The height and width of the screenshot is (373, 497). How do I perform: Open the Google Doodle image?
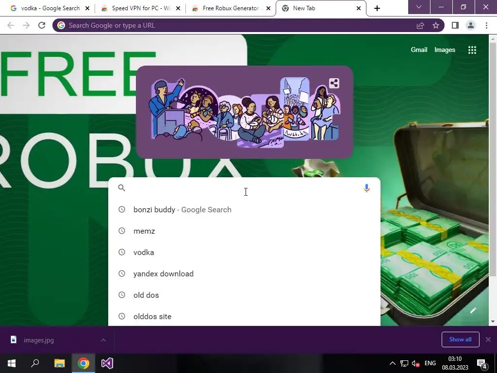click(244, 112)
